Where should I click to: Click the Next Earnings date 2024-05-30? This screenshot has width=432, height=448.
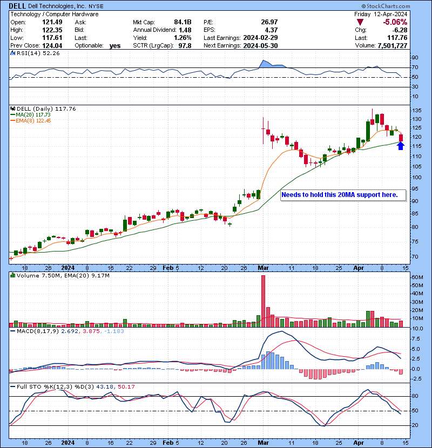coord(260,45)
